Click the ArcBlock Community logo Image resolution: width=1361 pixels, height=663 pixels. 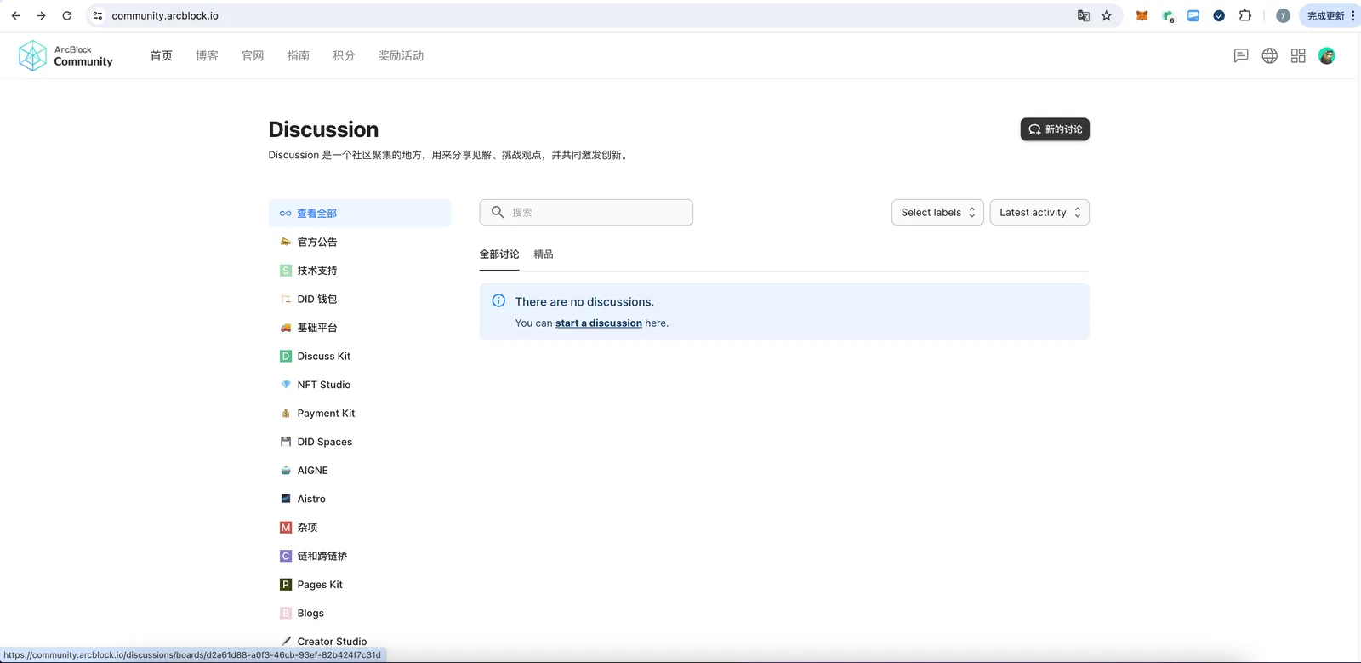[65, 56]
